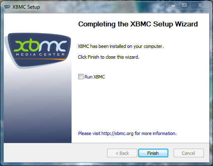213x166 pixels.
Task: Click the 'MEDIA CENTER' text in the logo
Action: pos(40,55)
